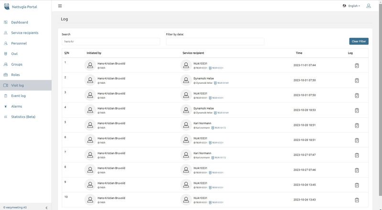The image size is (382, 210).
Task: Open log clipboard icon for row 5
Action: click(357, 125)
